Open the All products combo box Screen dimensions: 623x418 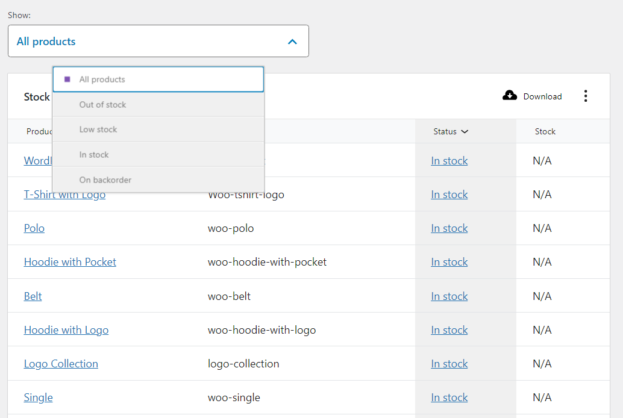pyautogui.click(x=158, y=41)
